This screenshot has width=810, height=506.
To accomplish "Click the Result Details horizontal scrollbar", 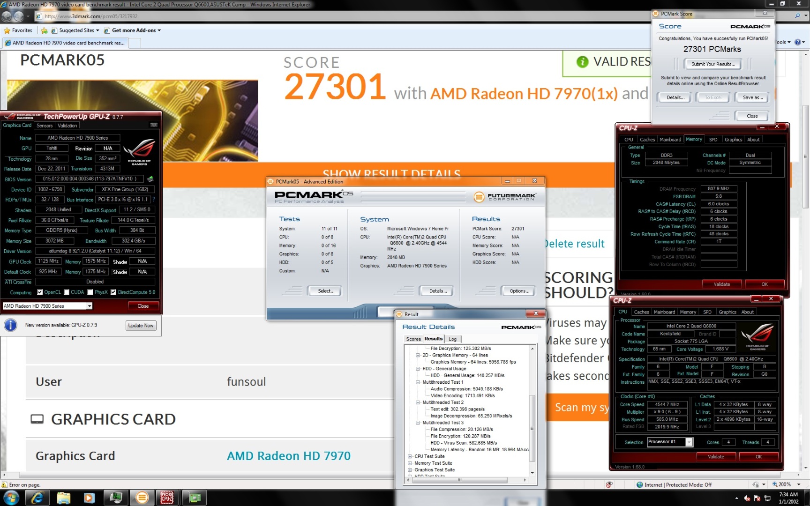I will 459,480.
